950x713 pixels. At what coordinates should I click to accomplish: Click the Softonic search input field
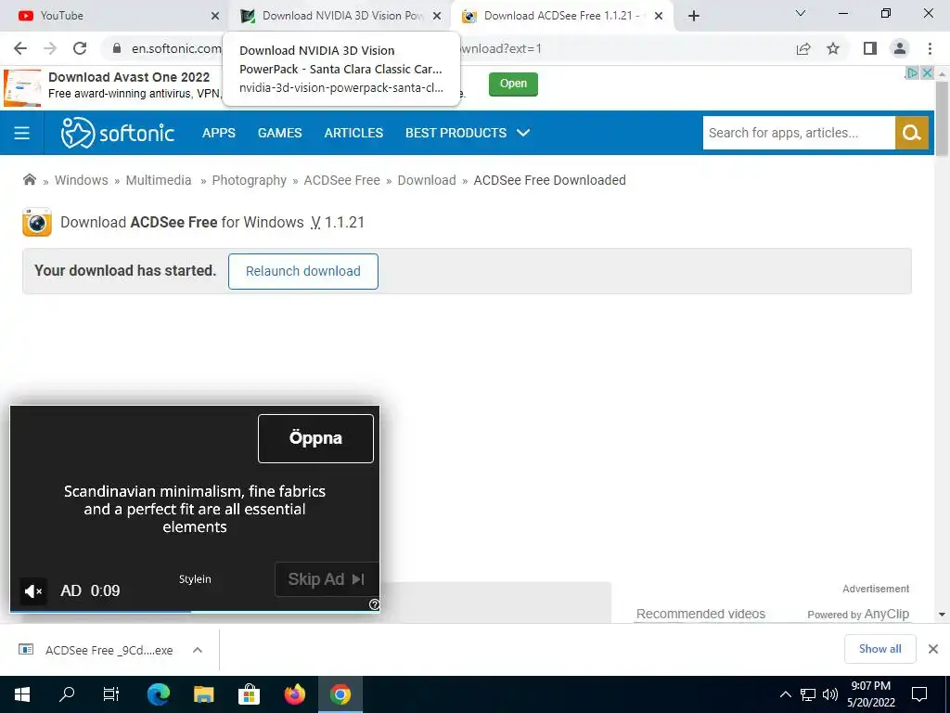click(x=799, y=133)
